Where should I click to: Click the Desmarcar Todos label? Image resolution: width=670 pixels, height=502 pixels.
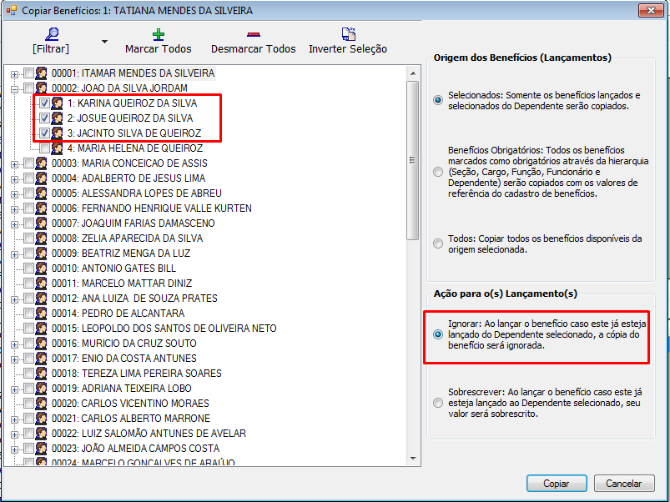tap(254, 49)
